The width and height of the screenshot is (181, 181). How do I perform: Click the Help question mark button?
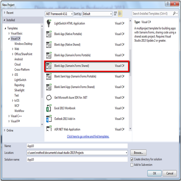pyautogui.click(x=168, y=4)
